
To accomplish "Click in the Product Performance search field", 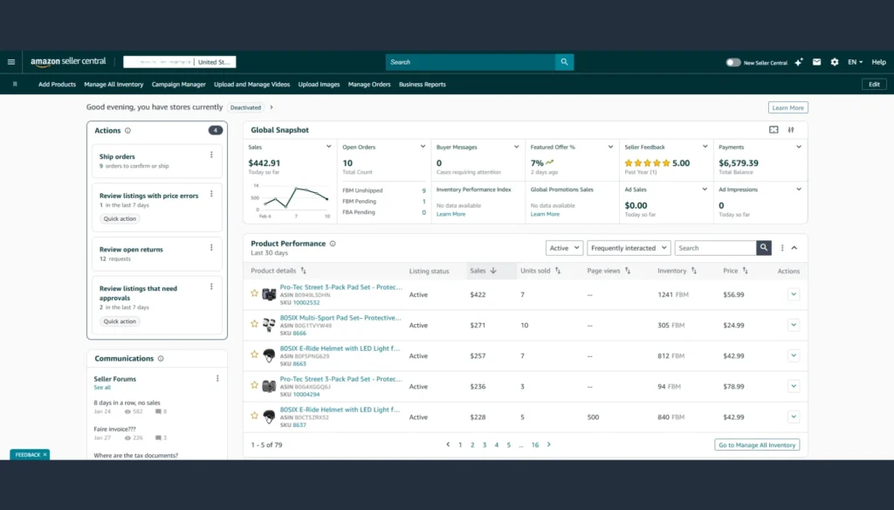I will click(714, 248).
